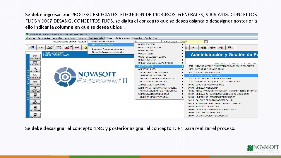Click the toolbar icon with three red grids
Screen dimensions: 281x158
pos(203,47)
